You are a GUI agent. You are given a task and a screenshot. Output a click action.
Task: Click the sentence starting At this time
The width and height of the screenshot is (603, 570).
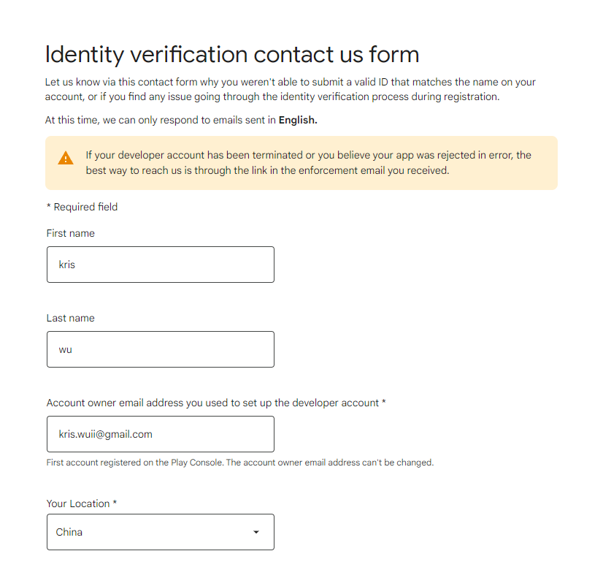click(181, 120)
